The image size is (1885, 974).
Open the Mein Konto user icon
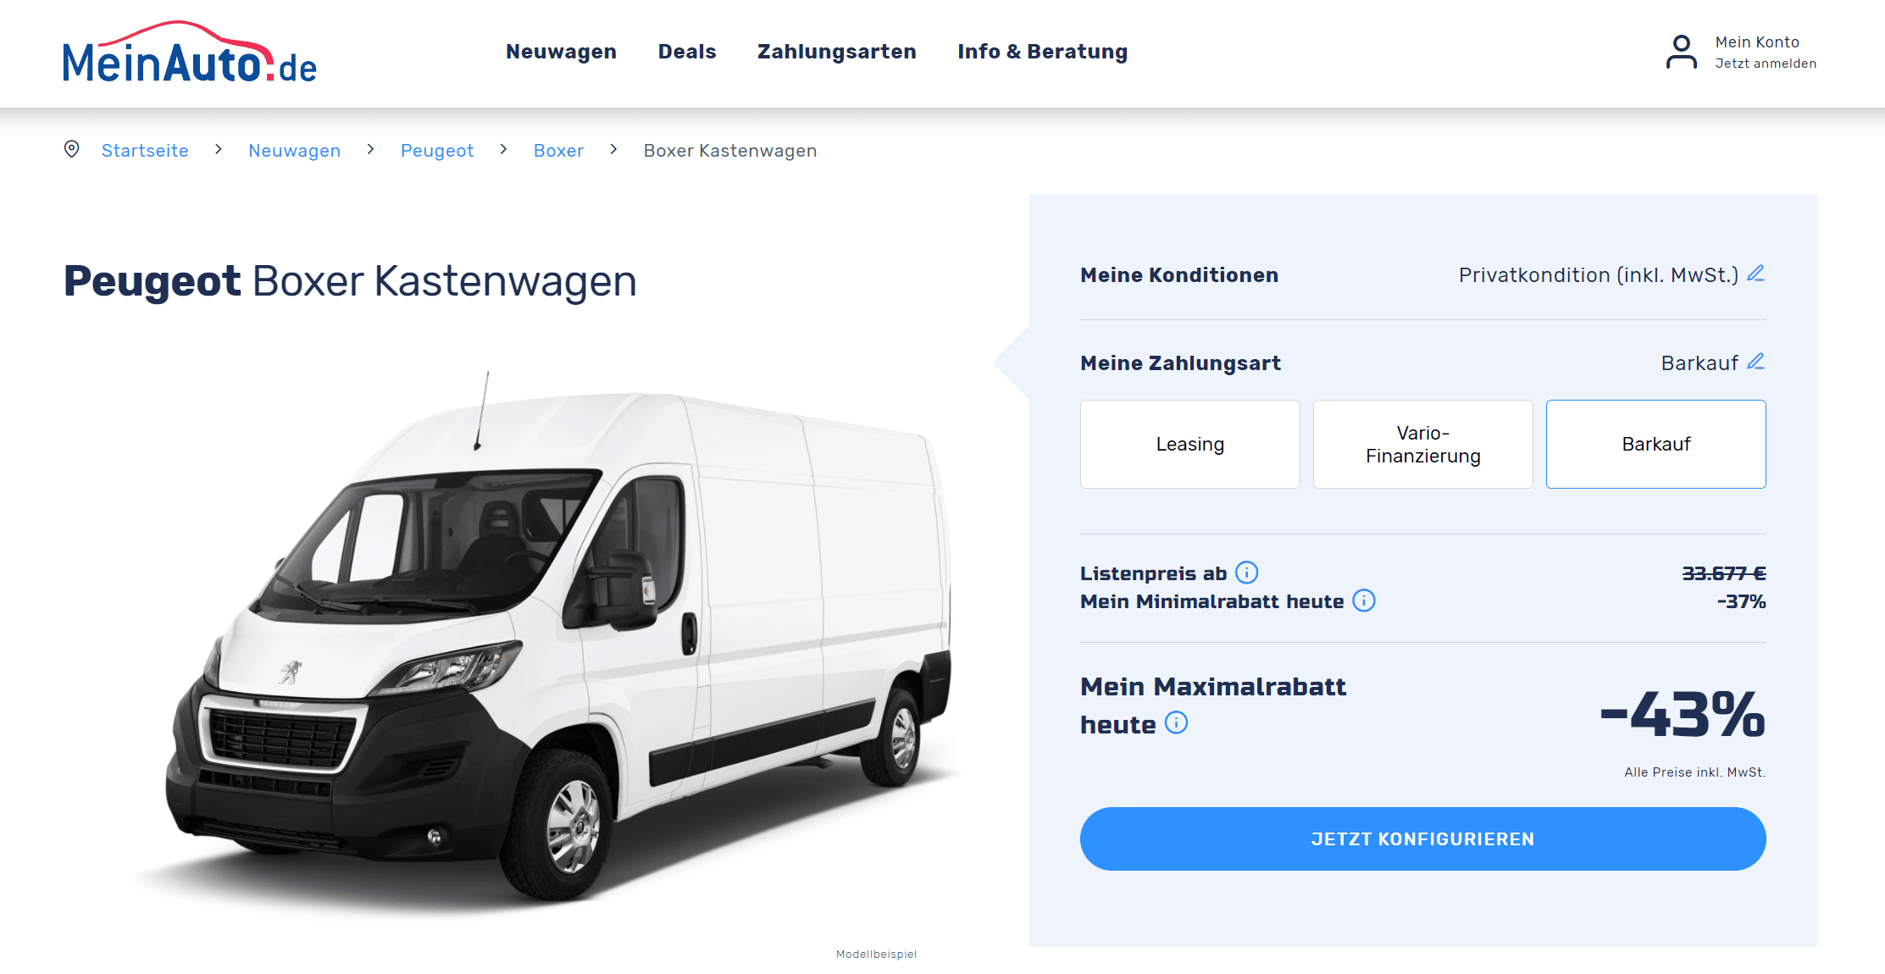1681,53
